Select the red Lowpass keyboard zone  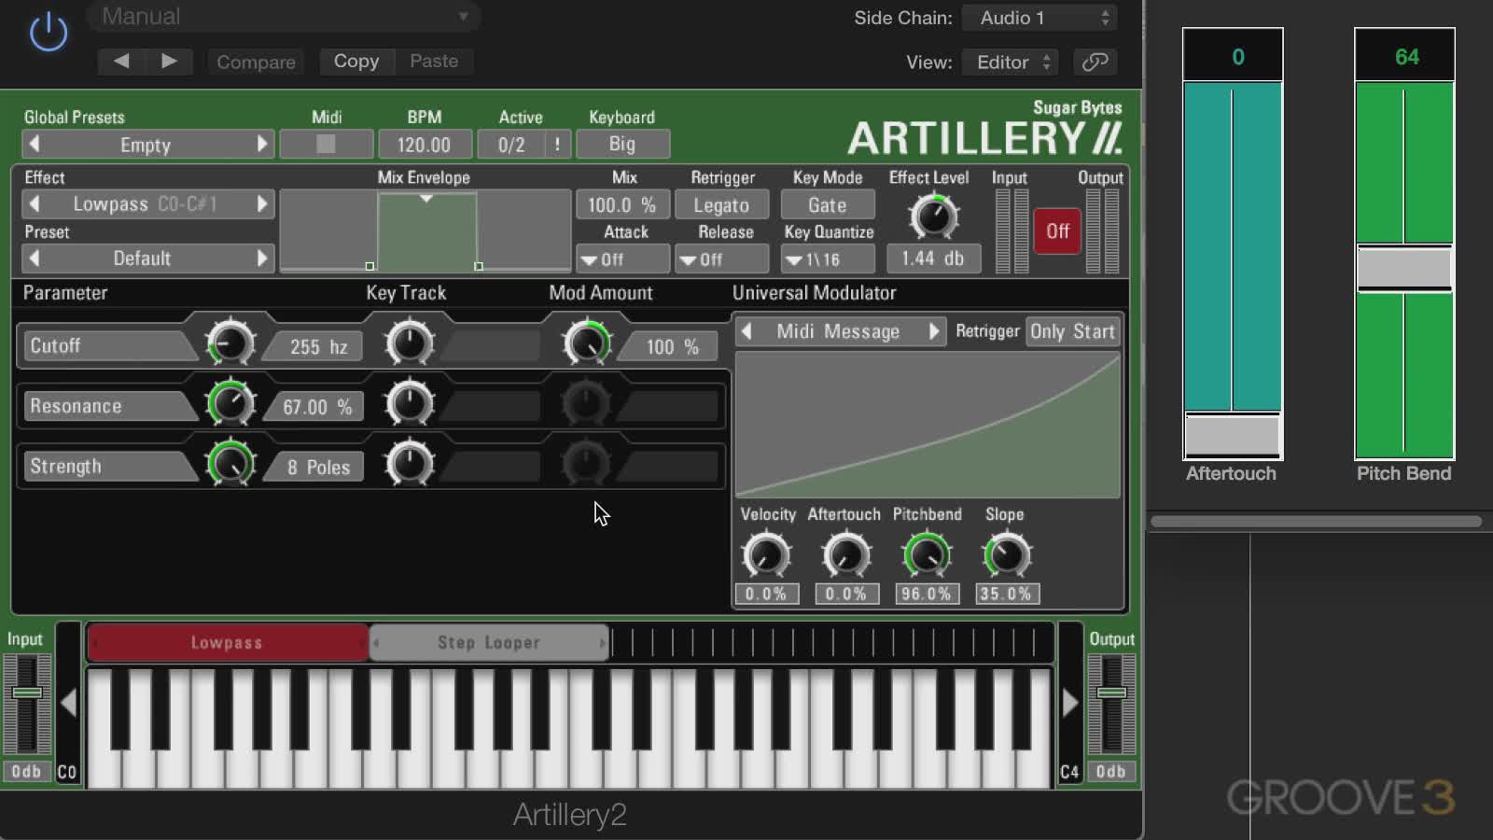(228, 642)
